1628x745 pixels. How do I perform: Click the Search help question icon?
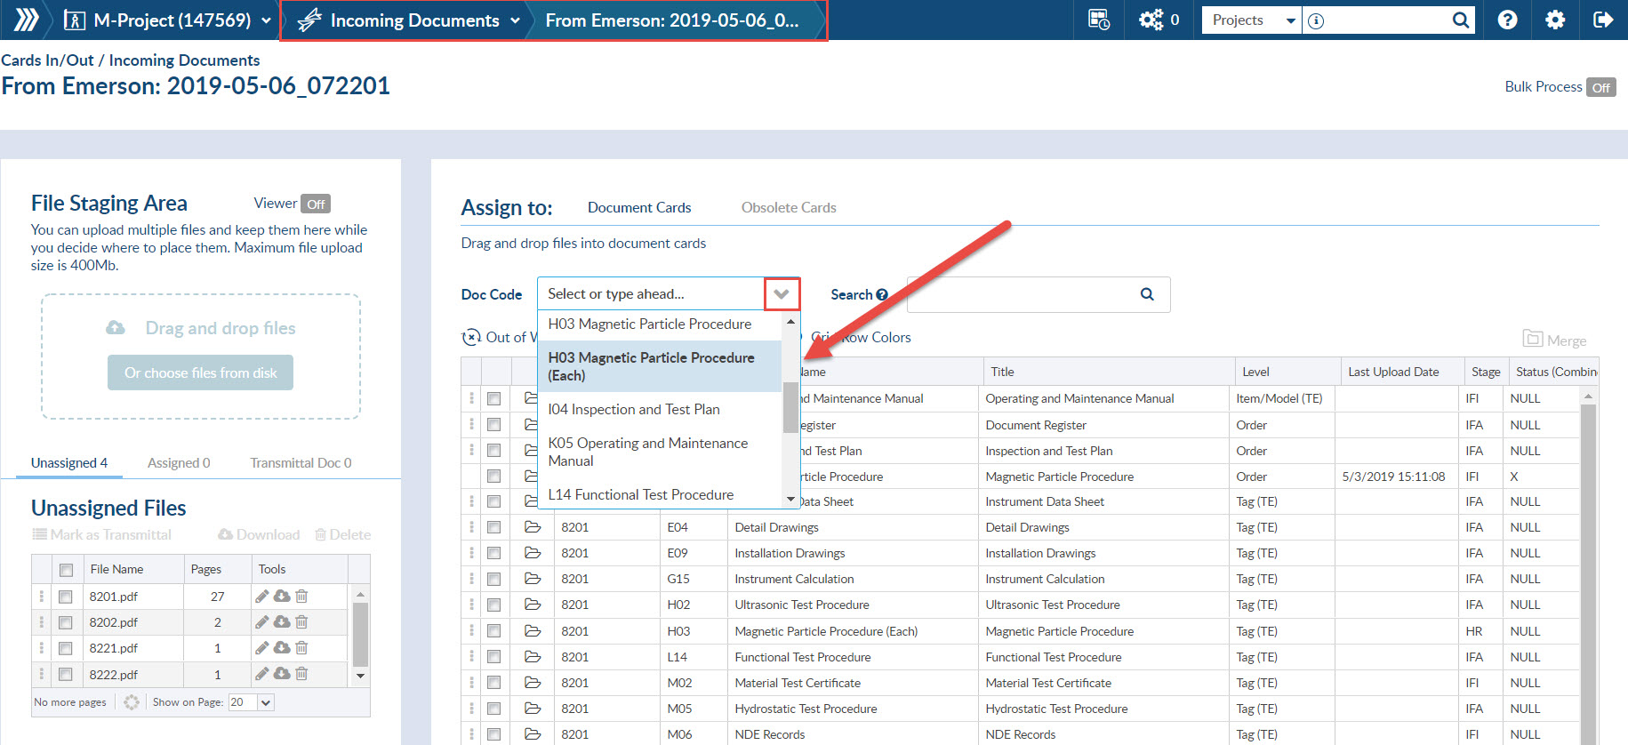[882, 294]
